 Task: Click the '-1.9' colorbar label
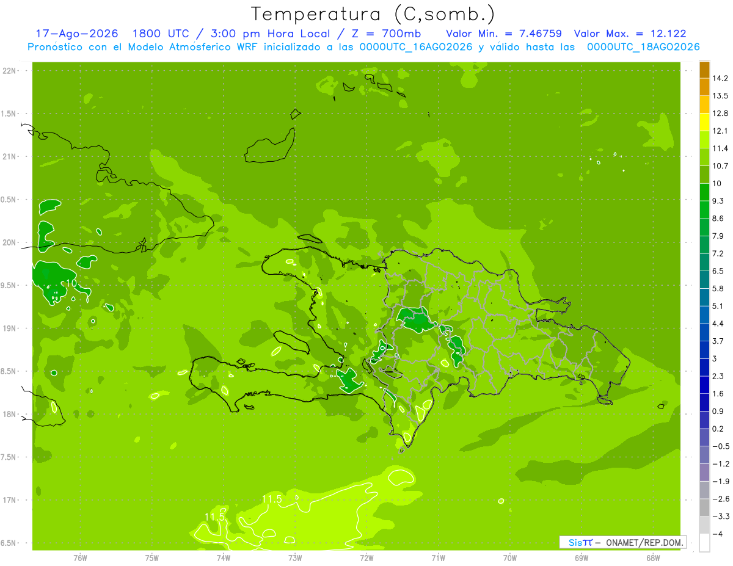pyautogui.click(x=721, y=481)
